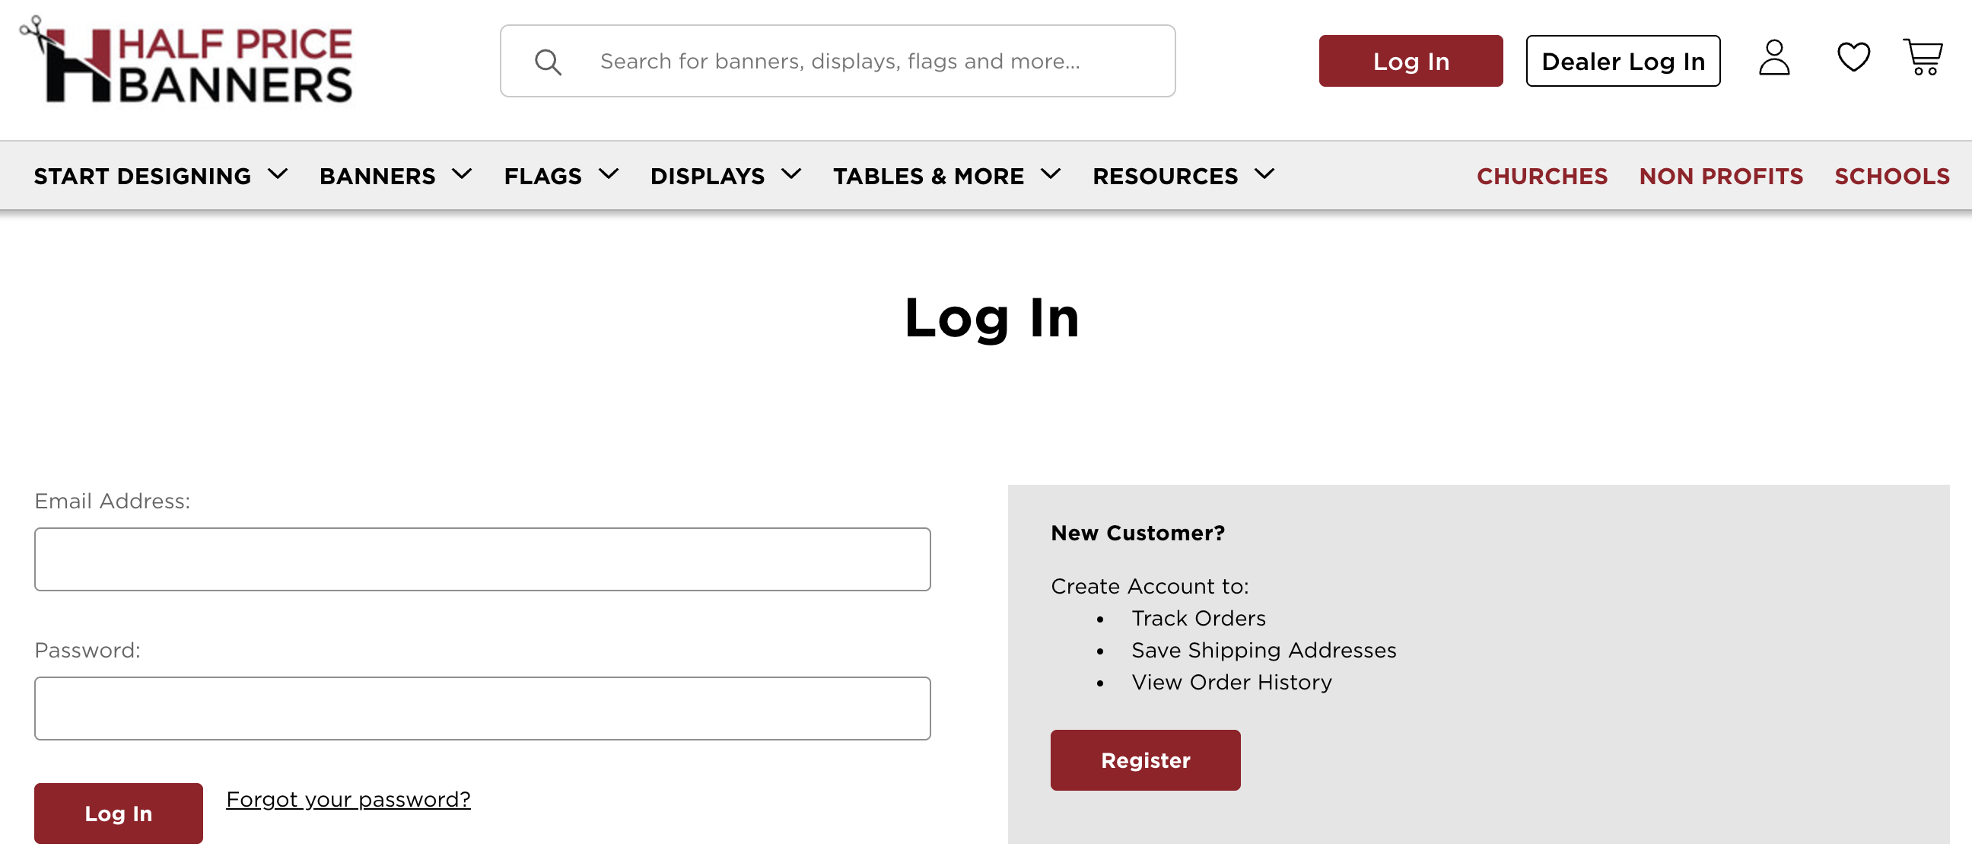Focus the Email Address field
The height and width of the screenshot is (863, 1972).
click(x=482, y=559)
